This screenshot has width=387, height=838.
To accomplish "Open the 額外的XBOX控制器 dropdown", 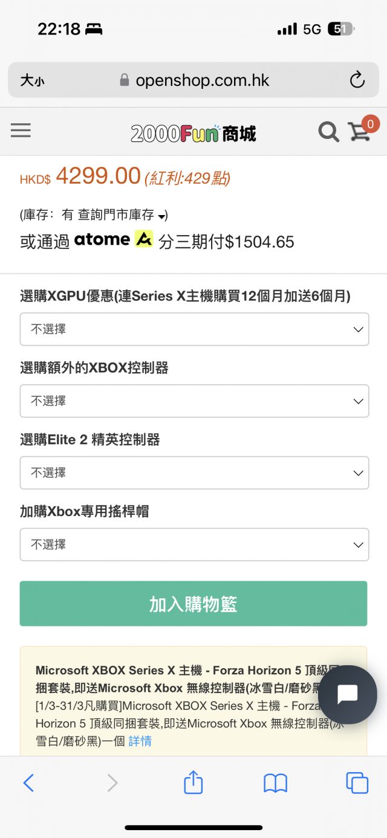I will [x=193, y=401].
